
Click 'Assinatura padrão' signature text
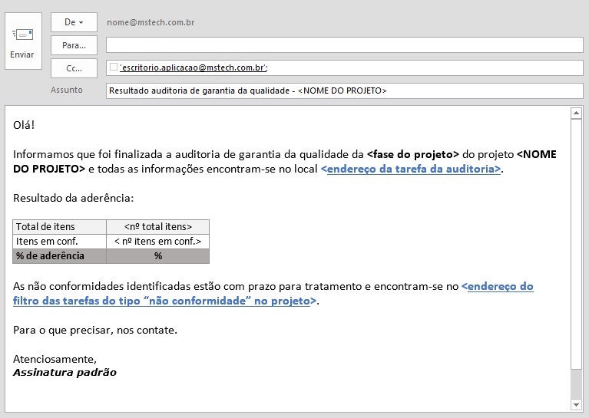[x=65, y=373]
